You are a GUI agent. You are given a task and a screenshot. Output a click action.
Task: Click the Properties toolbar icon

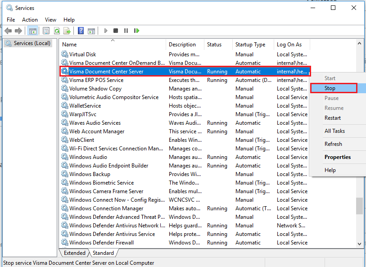[46, 31]
